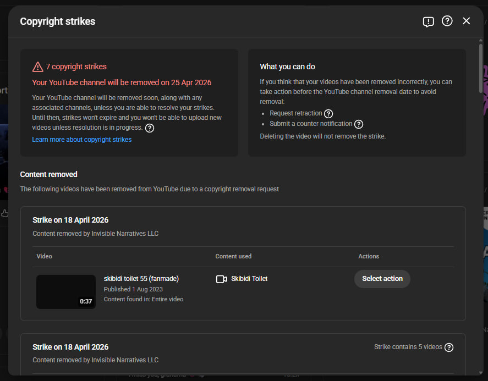The height and width of the screenshot is (381, 488).
Task: Open the help icon in dialog header
Action: [x=447, y=21]
